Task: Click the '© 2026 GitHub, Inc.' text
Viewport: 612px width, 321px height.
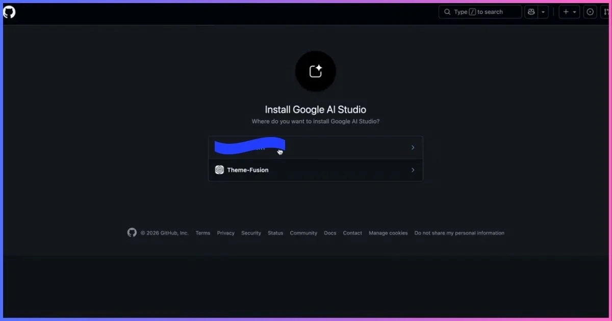Action: [165, 233]
